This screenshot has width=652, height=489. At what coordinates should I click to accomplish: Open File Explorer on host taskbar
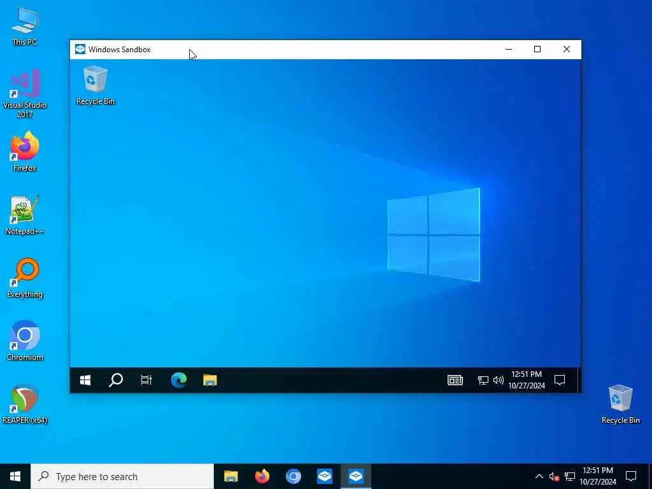(x=230, y=476)
